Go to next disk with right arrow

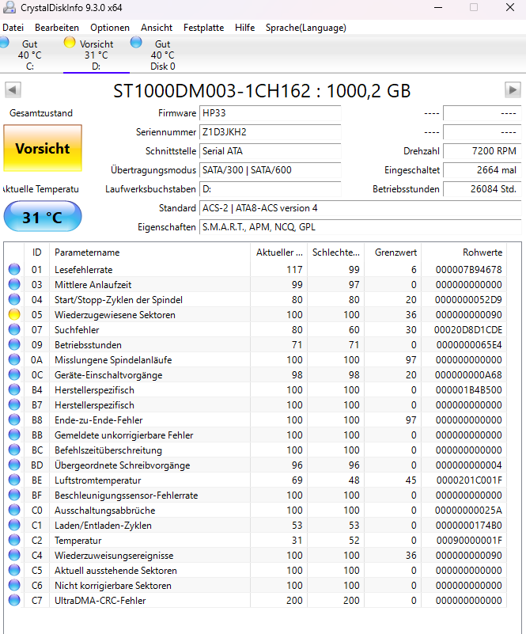point(513,89)
